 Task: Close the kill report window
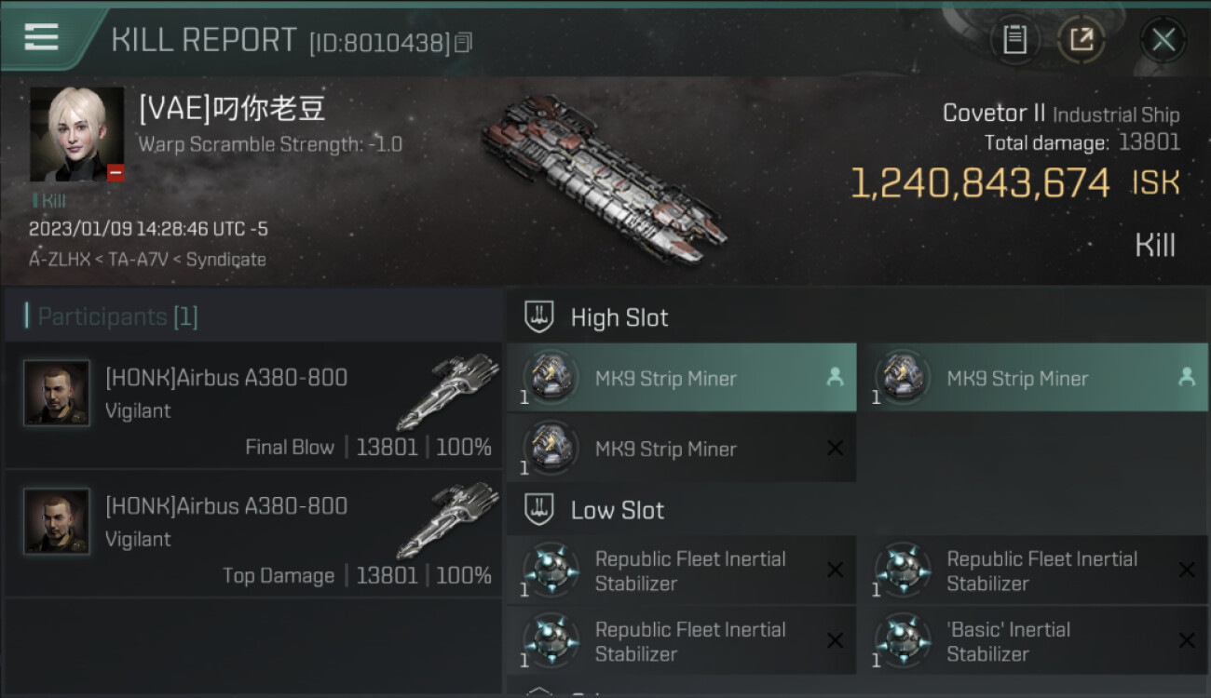(1163, 40)
